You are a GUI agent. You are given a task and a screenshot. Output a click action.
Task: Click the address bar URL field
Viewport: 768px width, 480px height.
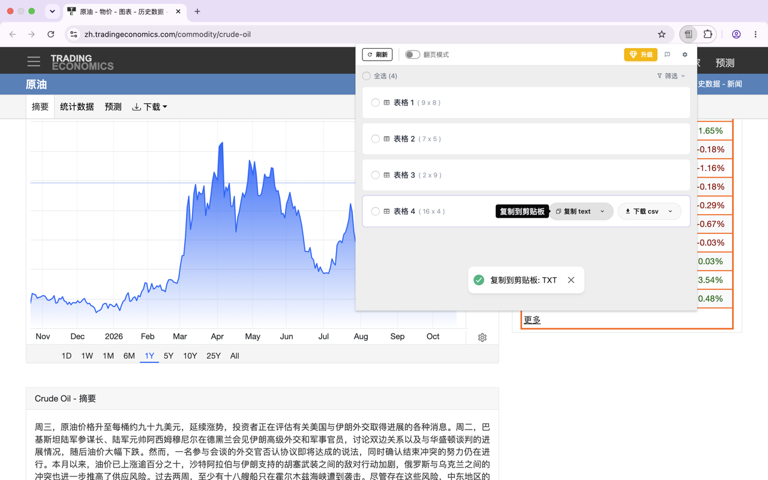366,34
